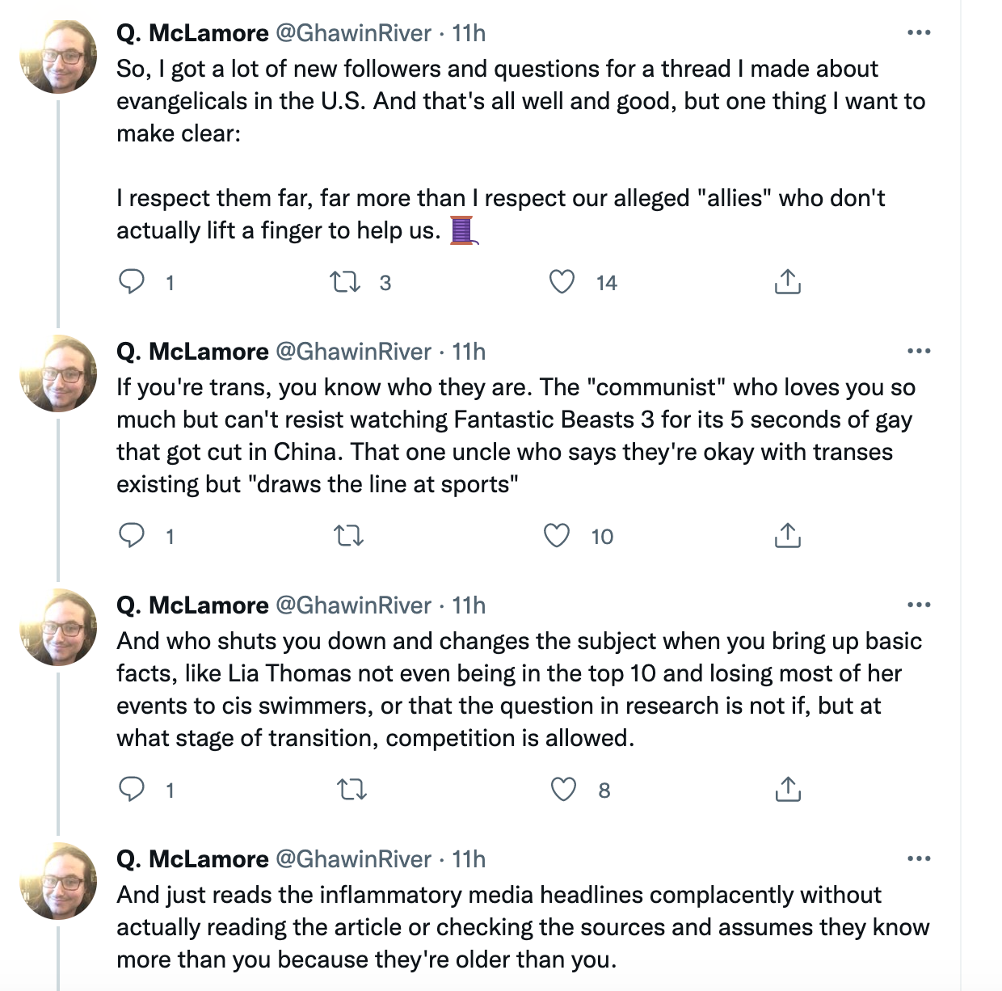This screenshot has width=1002, height=991.
Task: Like the Lia Thomas tweet with 8 likes
Action: click(x=563, y=789)
